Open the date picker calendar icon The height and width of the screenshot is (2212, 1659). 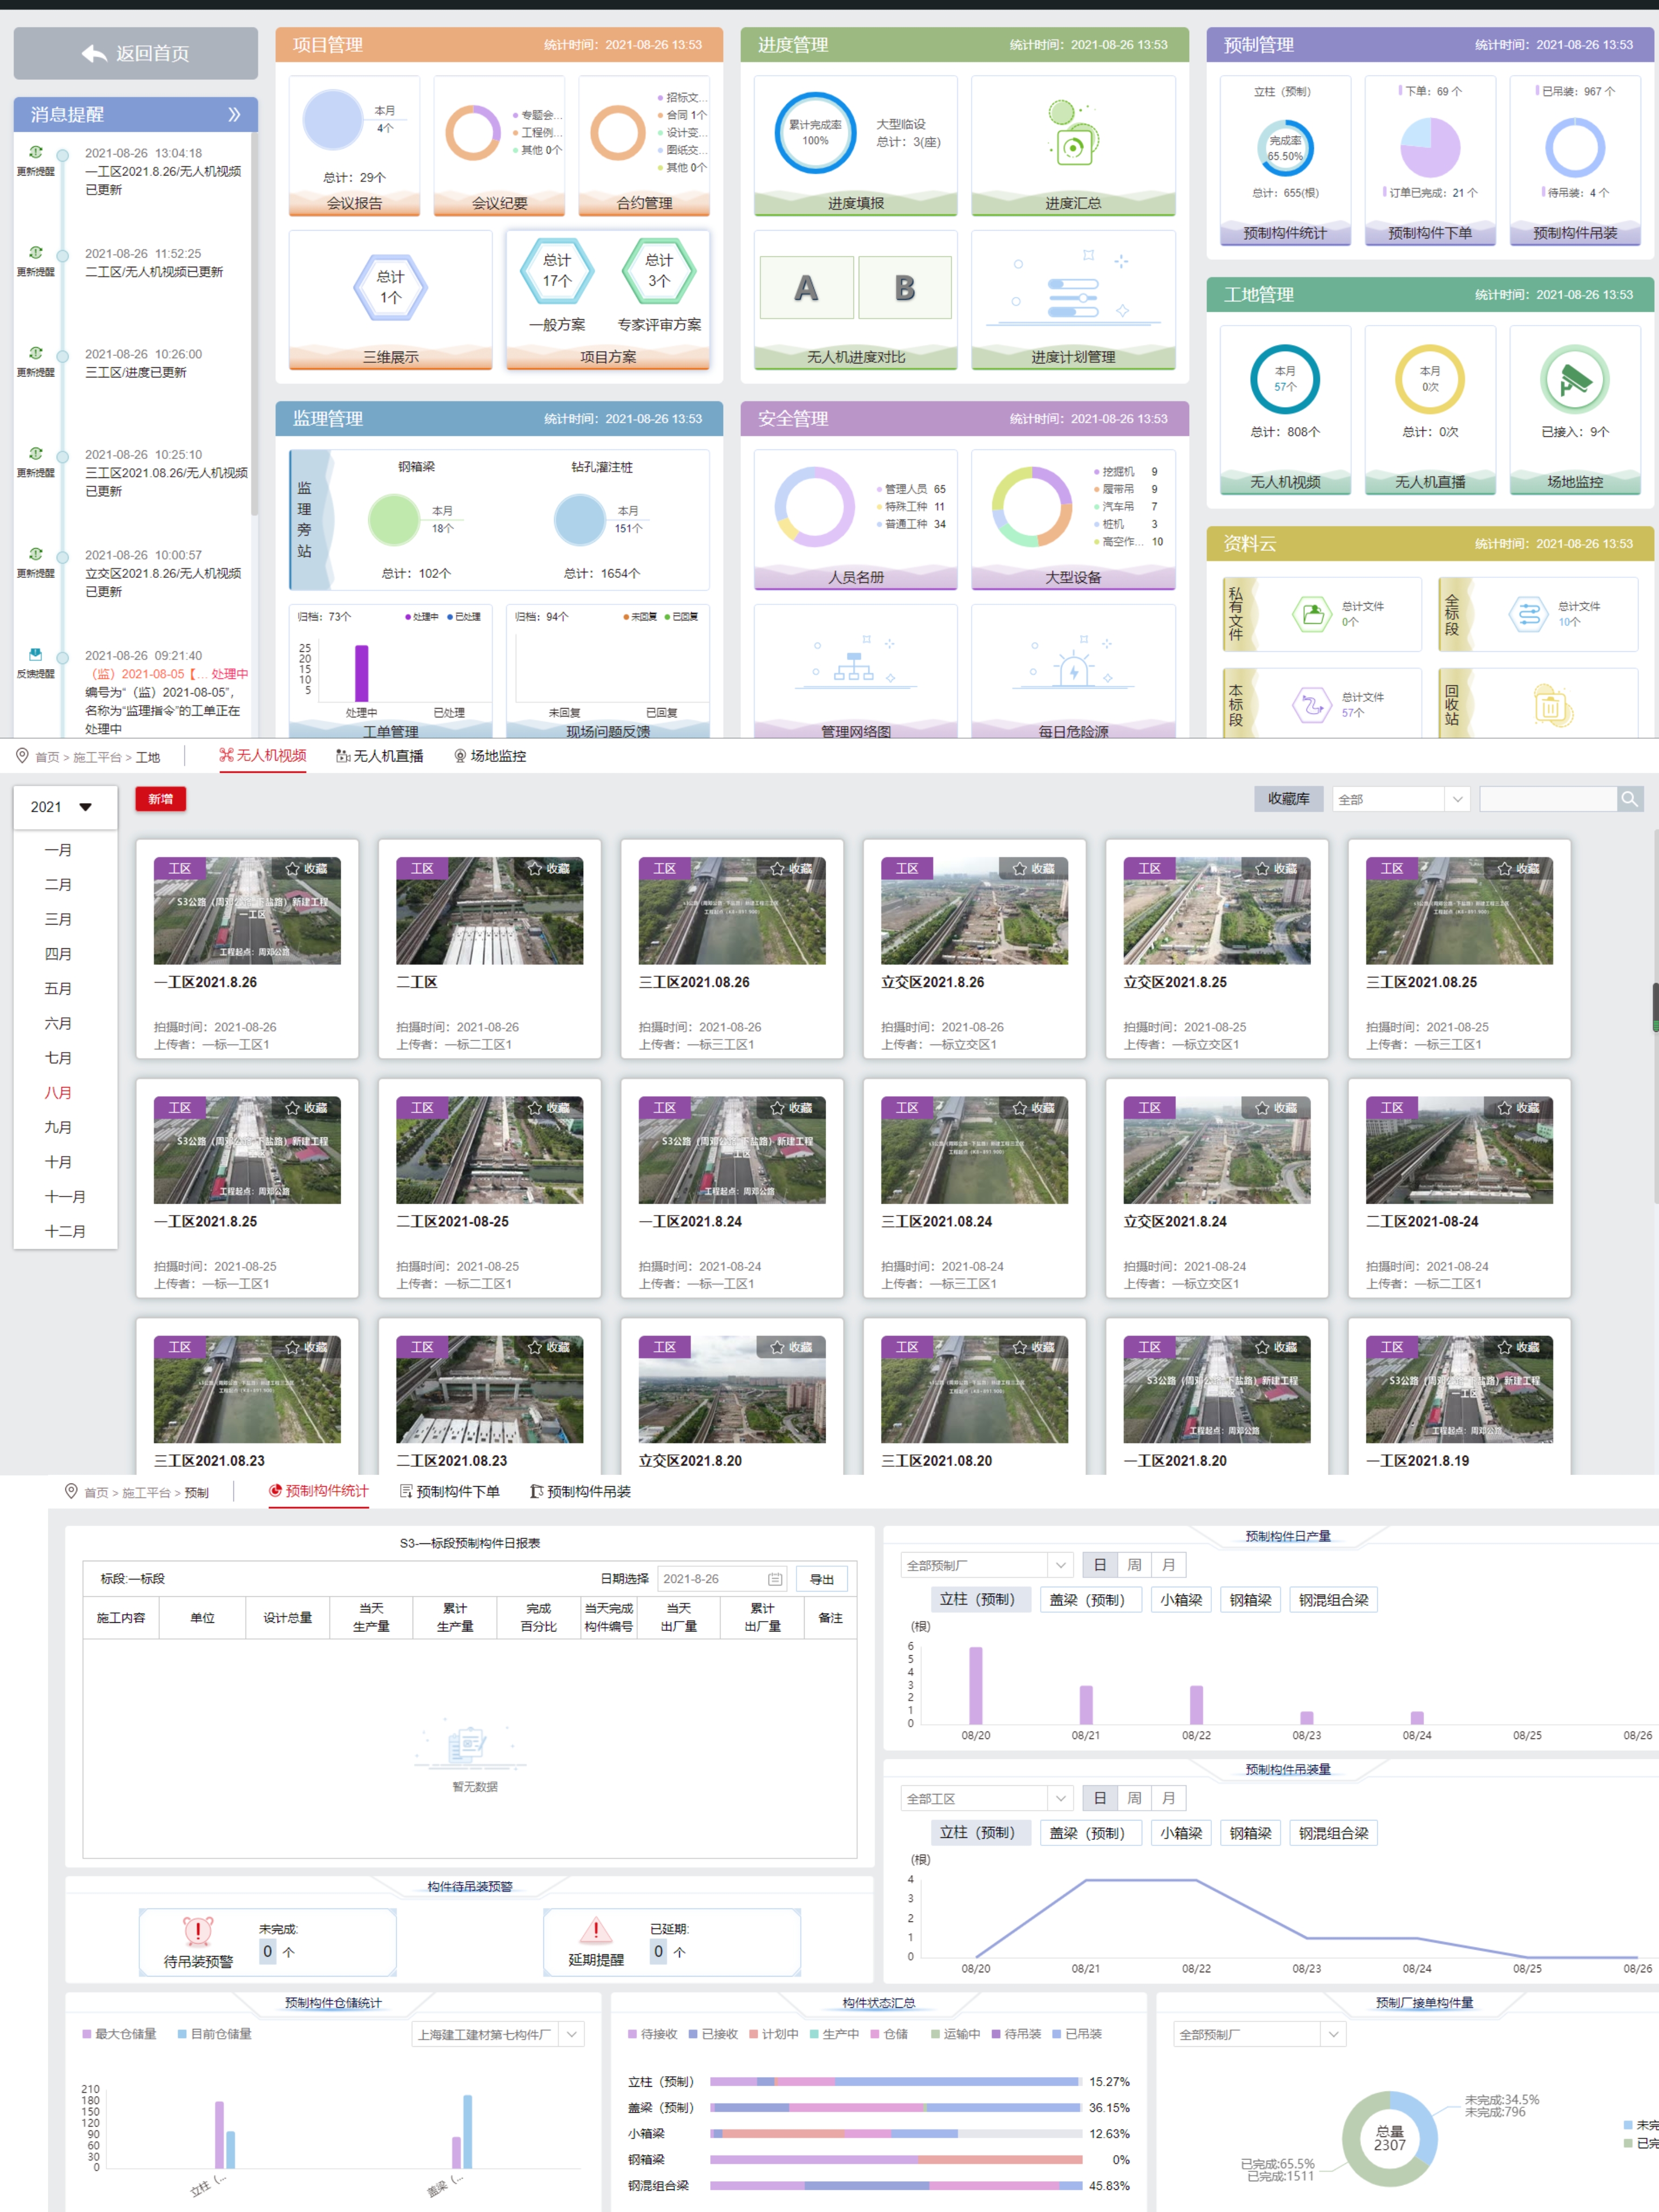(775, 1579)
